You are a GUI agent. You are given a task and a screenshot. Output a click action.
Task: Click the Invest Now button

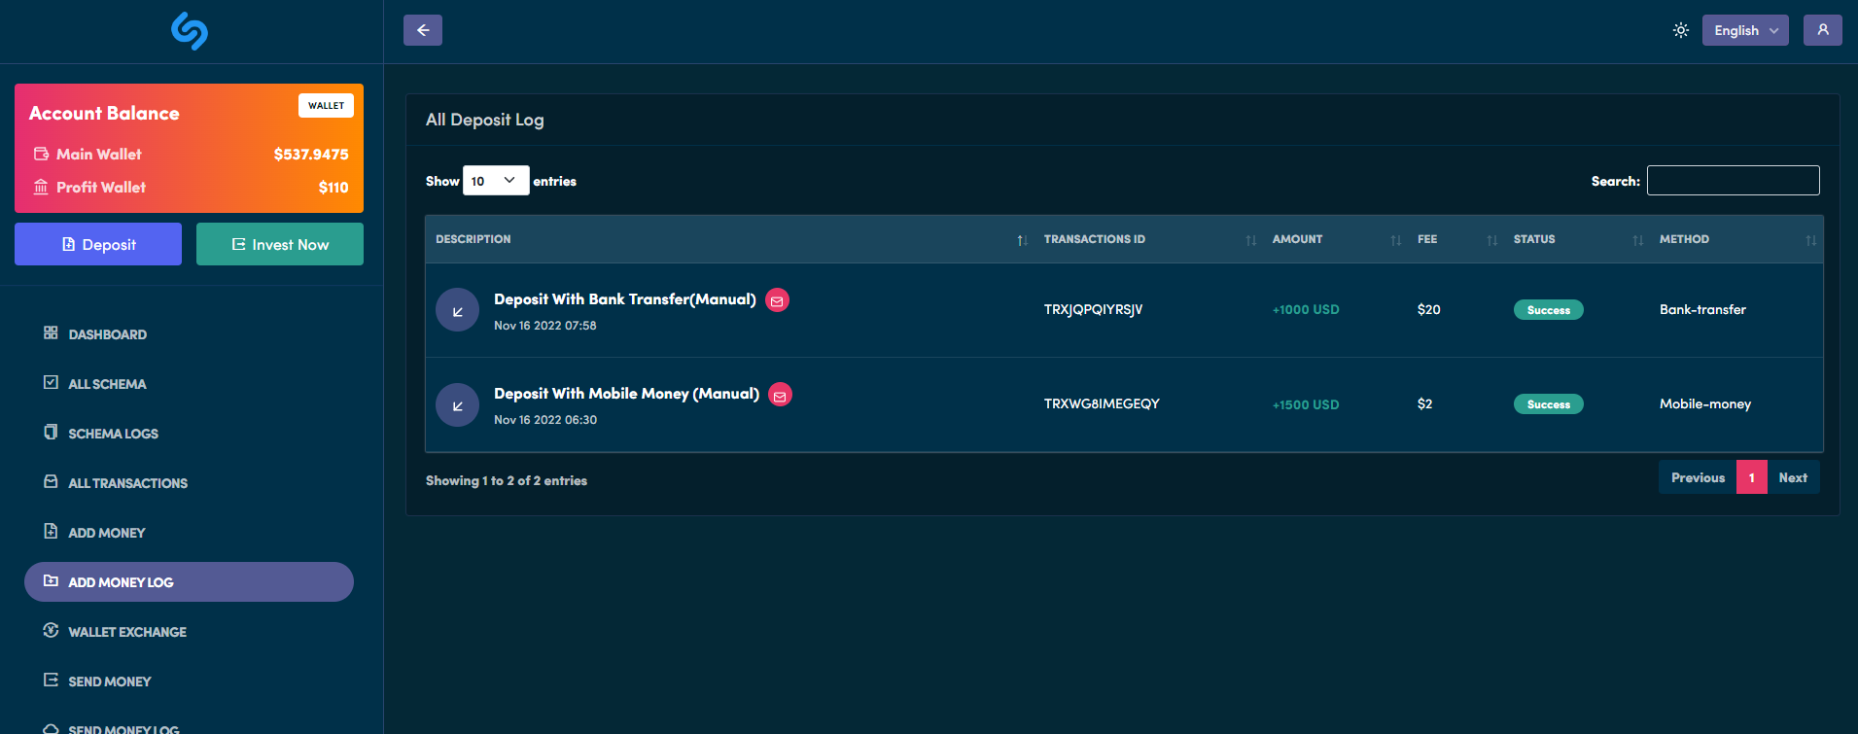click(x=280, y=245)
